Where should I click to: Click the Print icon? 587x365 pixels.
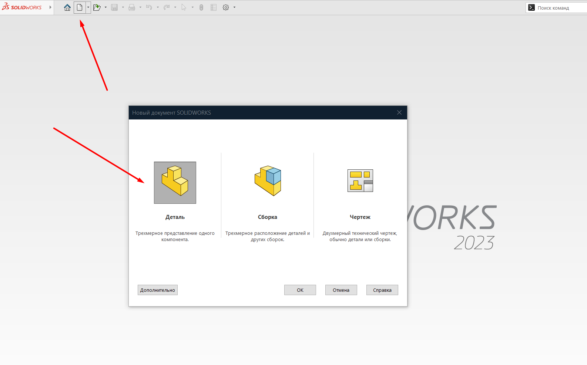coord(132,7)
